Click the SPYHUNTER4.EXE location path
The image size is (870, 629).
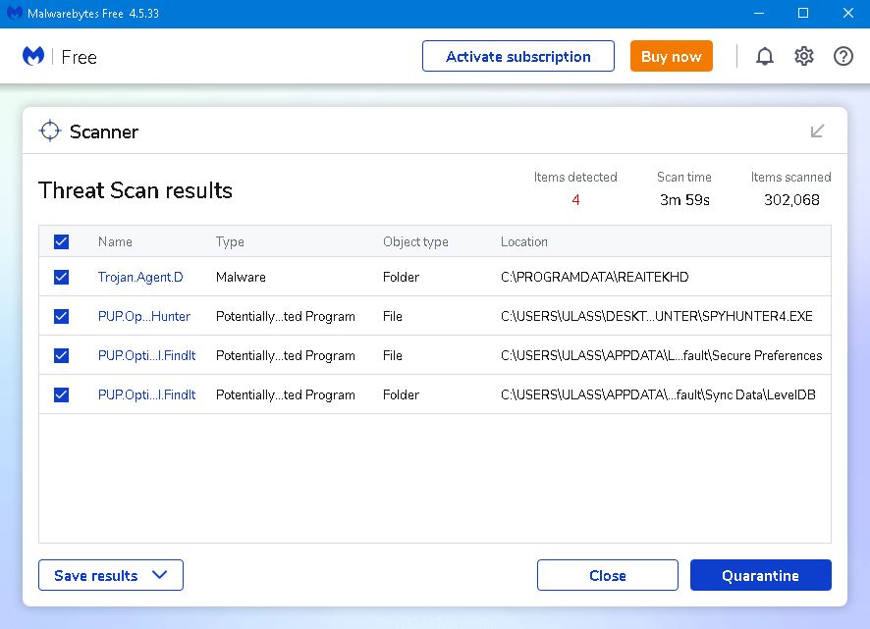point(657,316)
